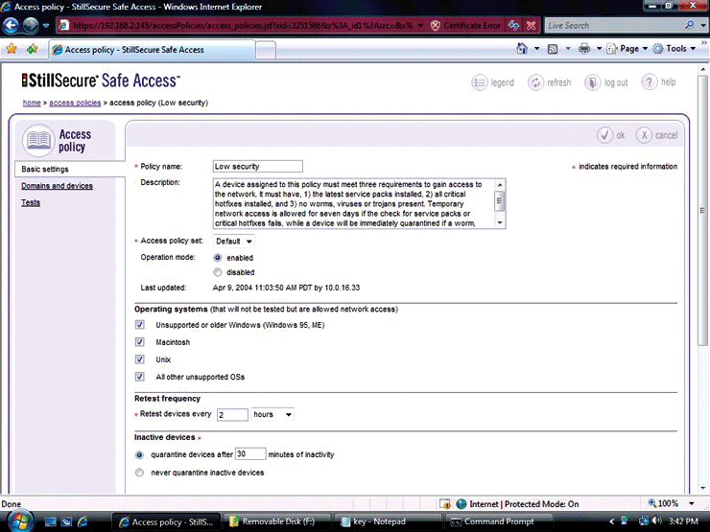Click the Home toolbar icon
This screenshot has width=710, height=532.
(522, 48)
